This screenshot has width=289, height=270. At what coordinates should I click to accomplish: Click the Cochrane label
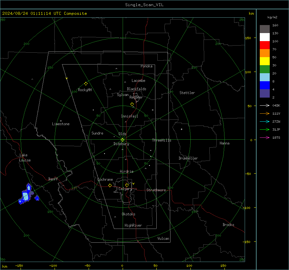(105, 179)
